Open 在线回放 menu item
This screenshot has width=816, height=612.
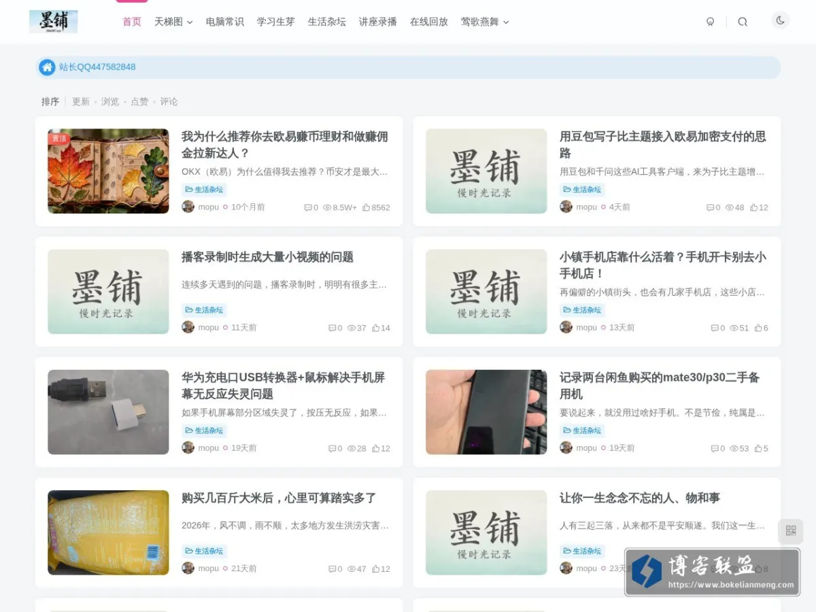tap(429, 22)
